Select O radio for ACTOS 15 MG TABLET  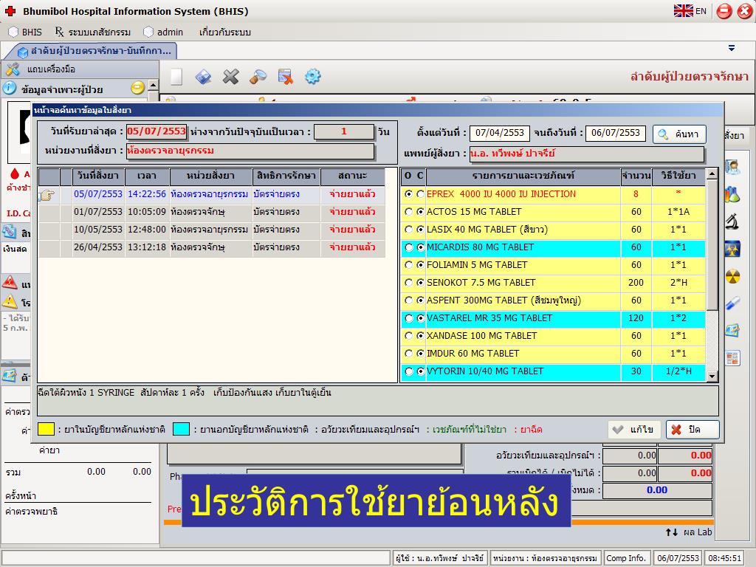409,212
